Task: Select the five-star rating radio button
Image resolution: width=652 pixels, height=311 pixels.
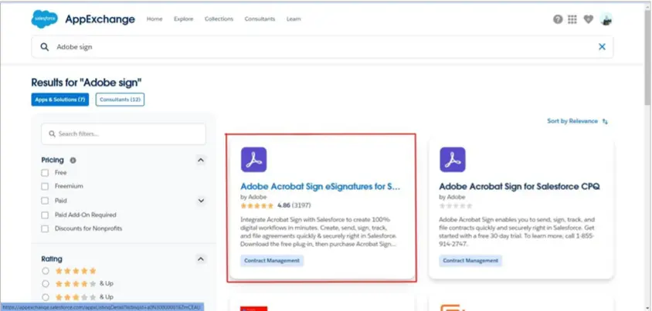Action: coord(46,271)
